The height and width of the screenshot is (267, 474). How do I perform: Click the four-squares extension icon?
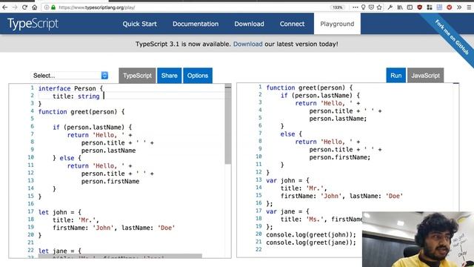click(x=430, y=7)
